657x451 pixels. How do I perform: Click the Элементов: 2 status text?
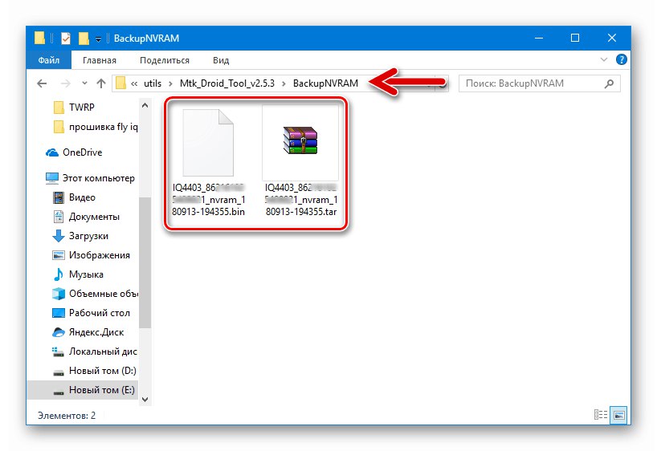67,416
